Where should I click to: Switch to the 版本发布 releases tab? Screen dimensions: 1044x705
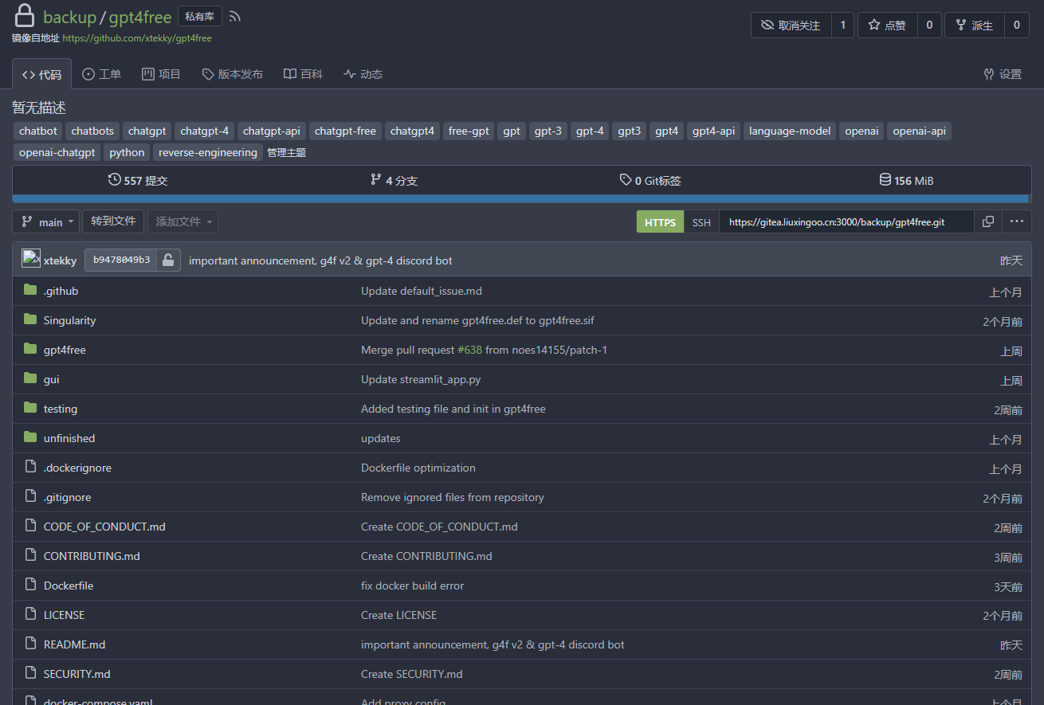click(232, 74)
